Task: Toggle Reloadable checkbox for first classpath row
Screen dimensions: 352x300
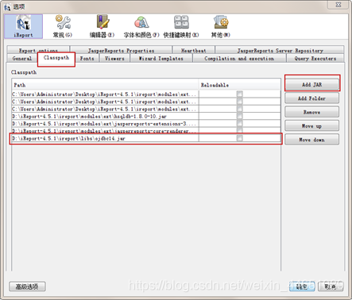Action: [x=240, y=94]
